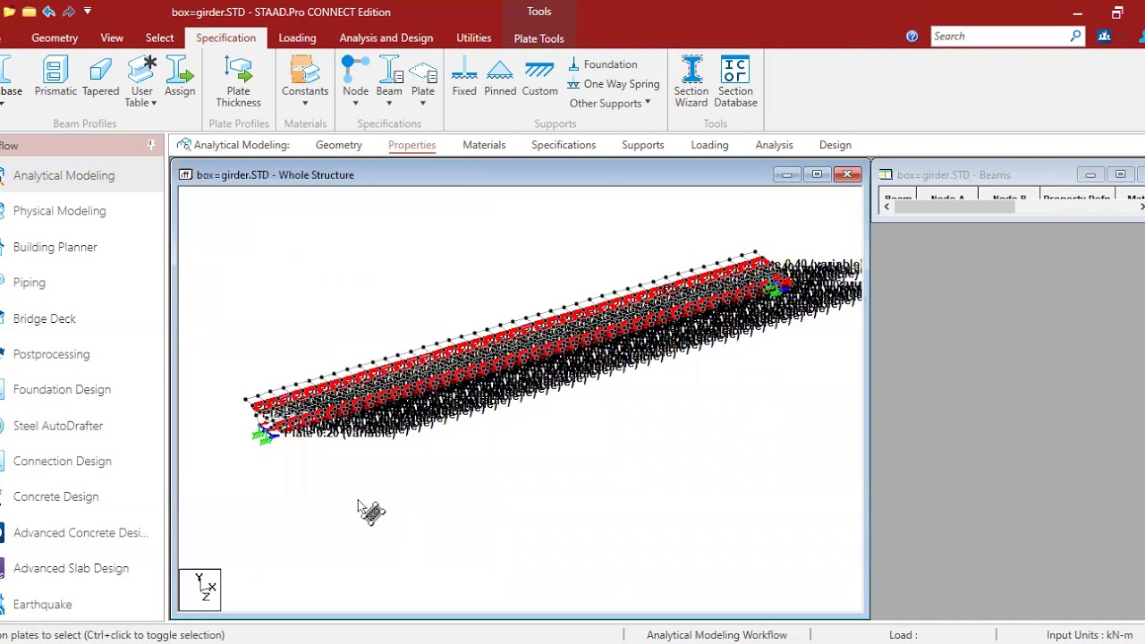
Task: Choose the One Way Spring support
Action: point(614,84)
